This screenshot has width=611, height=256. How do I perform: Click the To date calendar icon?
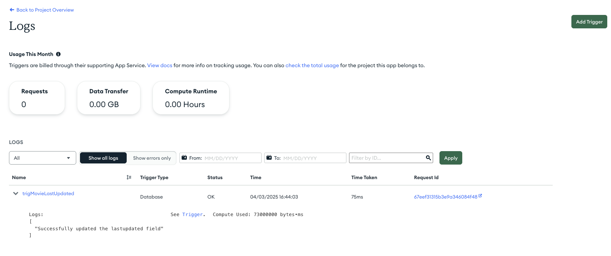pos(269,158)
